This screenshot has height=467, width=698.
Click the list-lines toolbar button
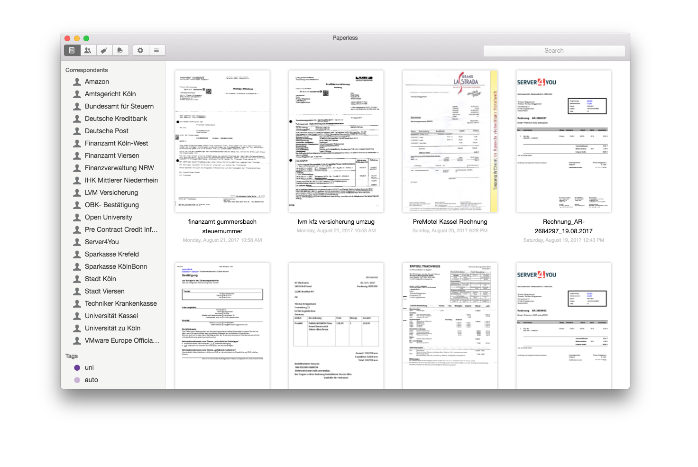coord(156,50)
